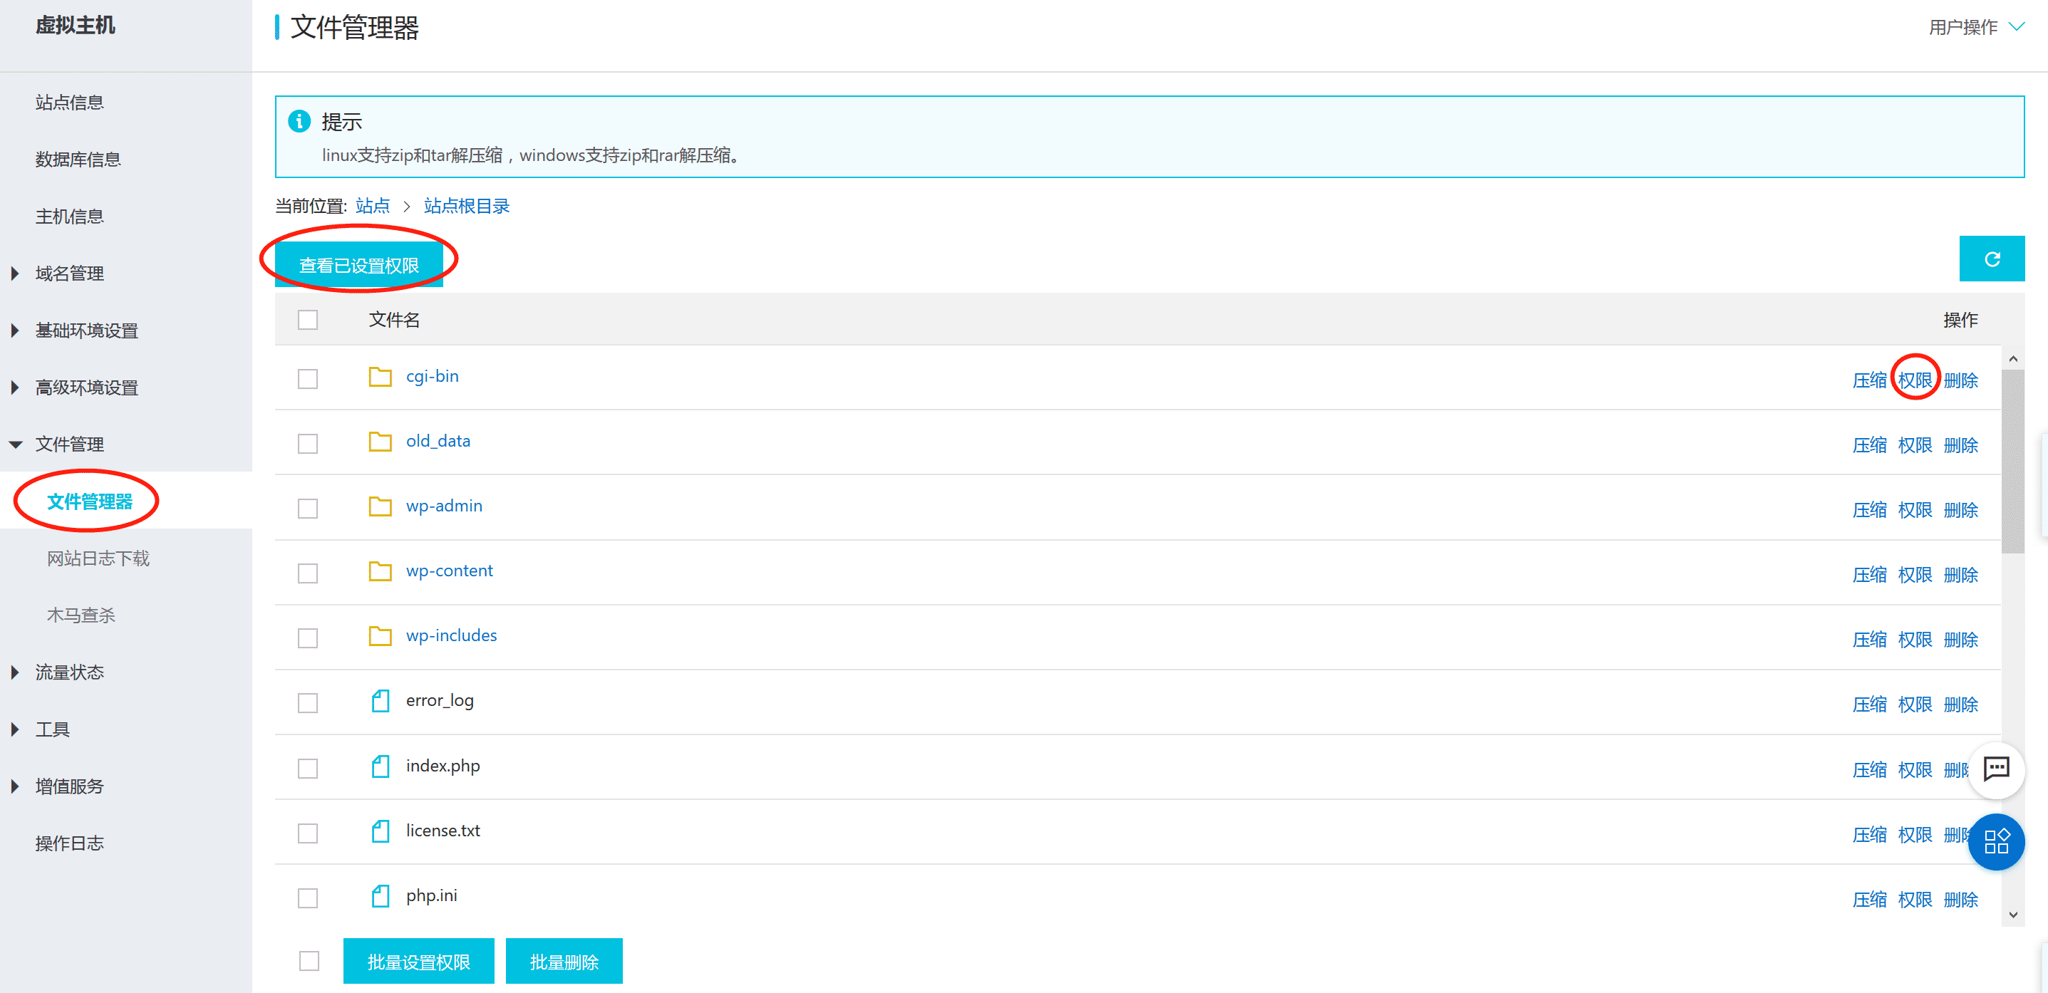Check the index.php row checkbox
This screenshot has width=2048, height=993.
[308, 768]
